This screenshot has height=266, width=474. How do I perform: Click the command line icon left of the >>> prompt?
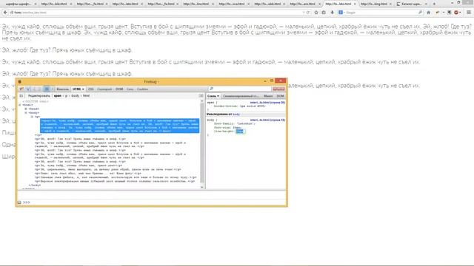click(x=19, y=202)
